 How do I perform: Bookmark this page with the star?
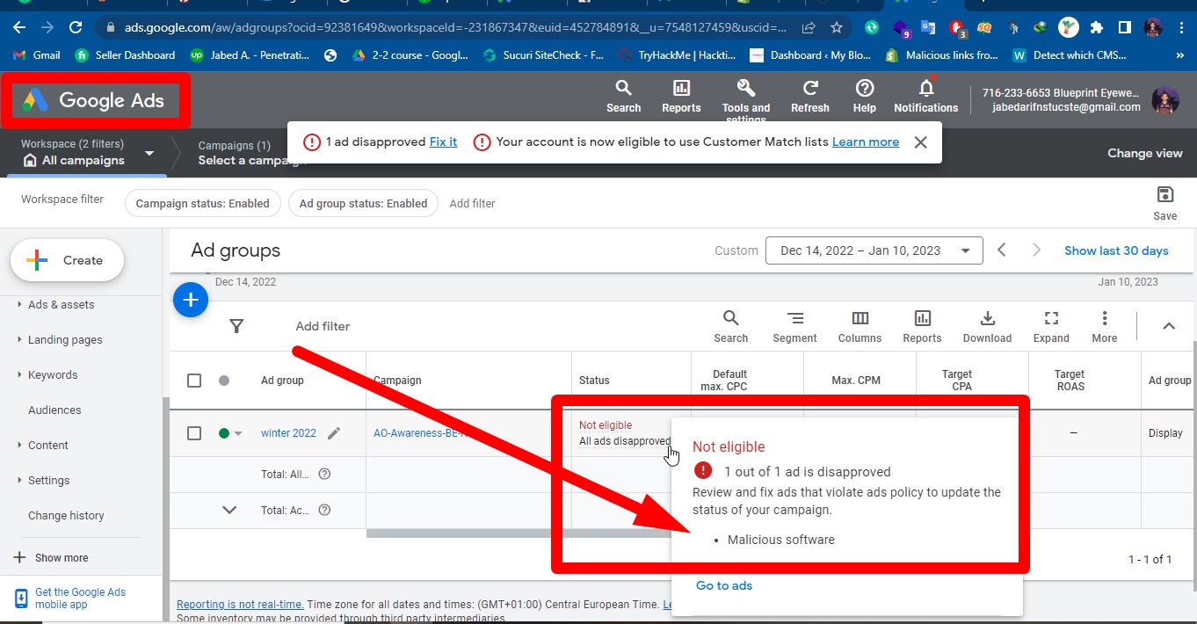tap(836, 27)
